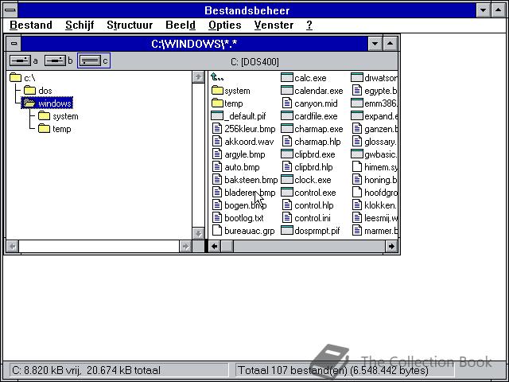Select the dosprmpt.pif file
The image size is (509, 382).
[310, 231]
